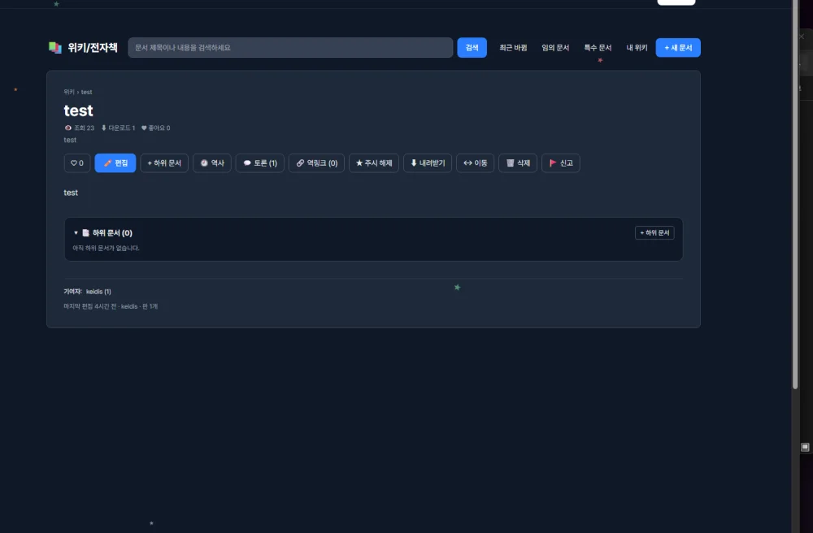Click the 삭제 trash delete button
This screenshot has height=533, width=813.
point(518,163)
